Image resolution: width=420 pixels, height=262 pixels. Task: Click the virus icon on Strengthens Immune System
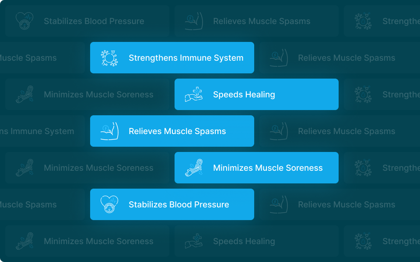pos(109,58)
